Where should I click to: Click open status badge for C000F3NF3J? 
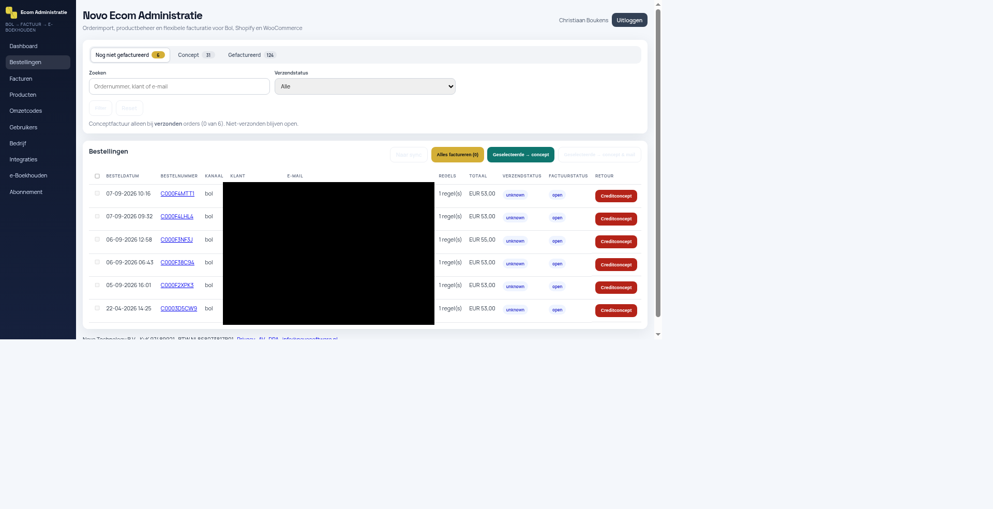pos(557,241)
